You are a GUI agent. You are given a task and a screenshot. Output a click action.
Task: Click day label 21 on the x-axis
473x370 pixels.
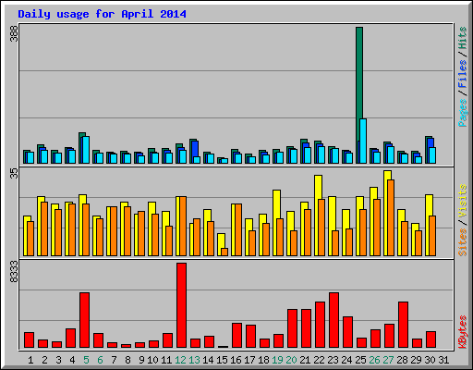[x=305, y=360]
